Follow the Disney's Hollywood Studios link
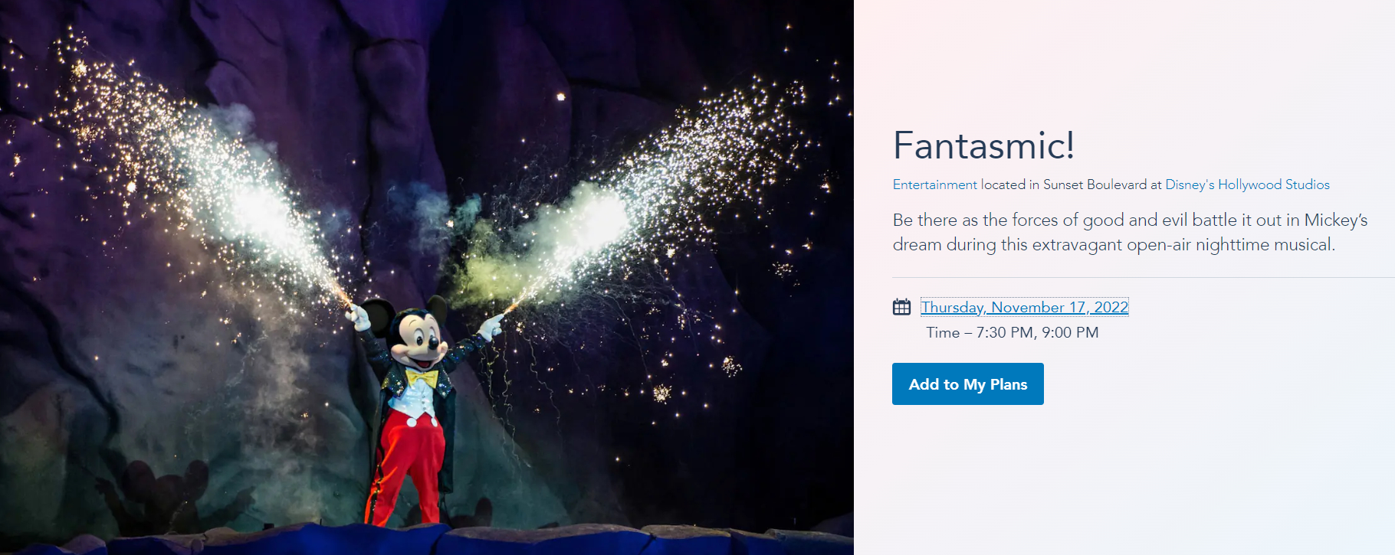This screenshot has height=555, width=1395. tap(1247, 184)
